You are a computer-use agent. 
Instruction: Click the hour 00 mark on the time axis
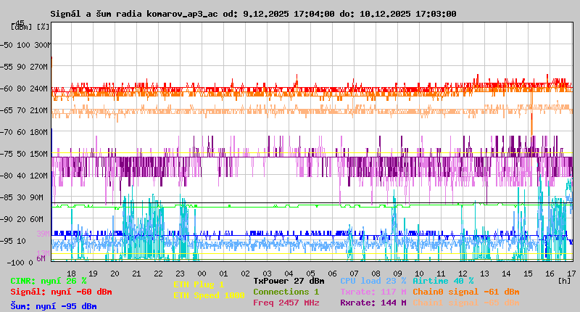202,273
